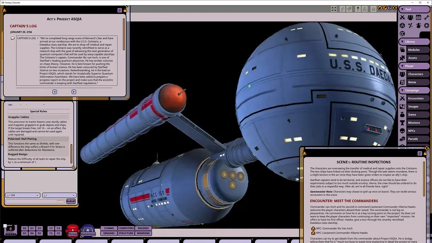
Task: Click the orange question-mark help icon
Action: click(x=390, y=8)
